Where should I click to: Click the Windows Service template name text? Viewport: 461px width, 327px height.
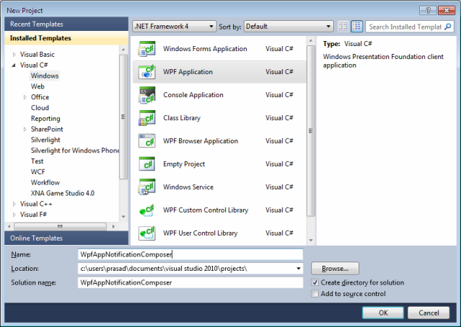click(188, 187)
